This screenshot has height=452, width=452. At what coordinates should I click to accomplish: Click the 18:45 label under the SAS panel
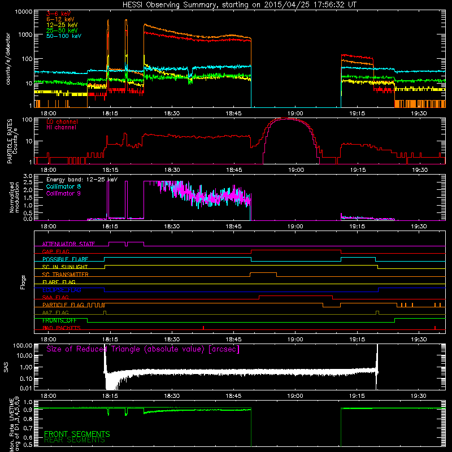coord(234,396)
